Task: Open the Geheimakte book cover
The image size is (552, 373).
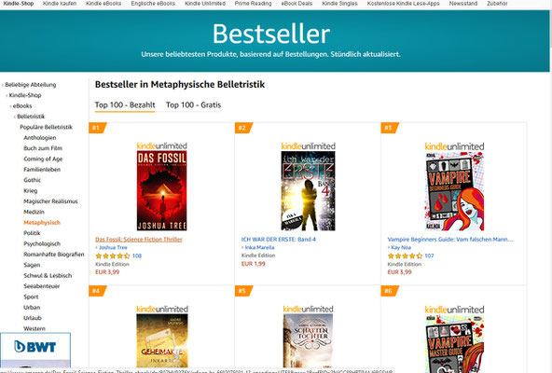Action: click(x=162, y=340)
